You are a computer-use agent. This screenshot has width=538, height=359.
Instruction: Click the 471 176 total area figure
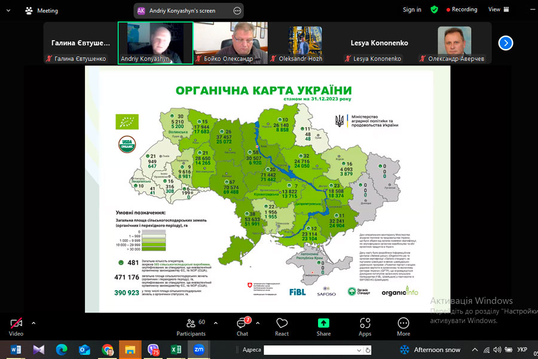127,277
